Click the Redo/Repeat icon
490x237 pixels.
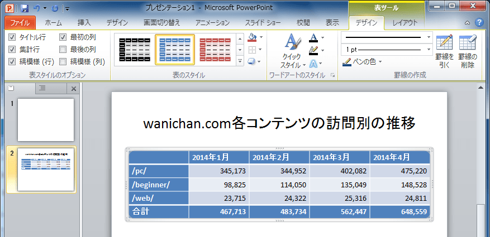(55, 8)
